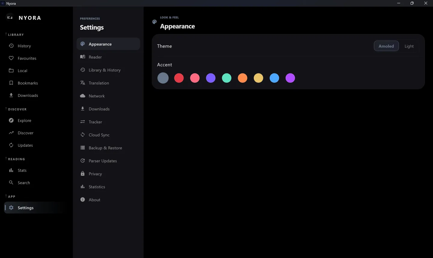Click the Favourites heart icon

point(11,58)
